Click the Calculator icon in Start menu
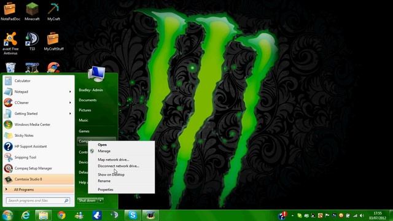Viewport: 393px width, 221px height. [8, 80]
